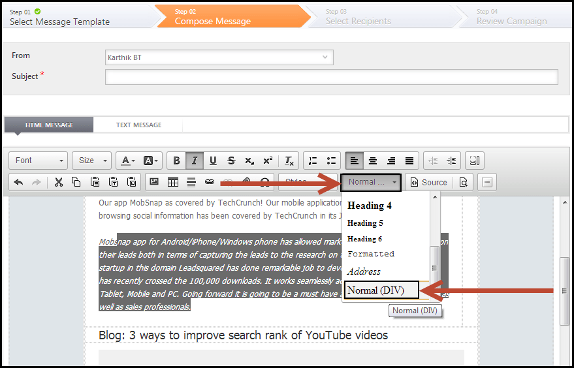574x368 pixels.
Task: Open the From sender dropdown
Action: click(x=219, y=57)
